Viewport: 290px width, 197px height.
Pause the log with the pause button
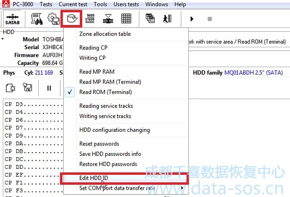tap(49, 88)
